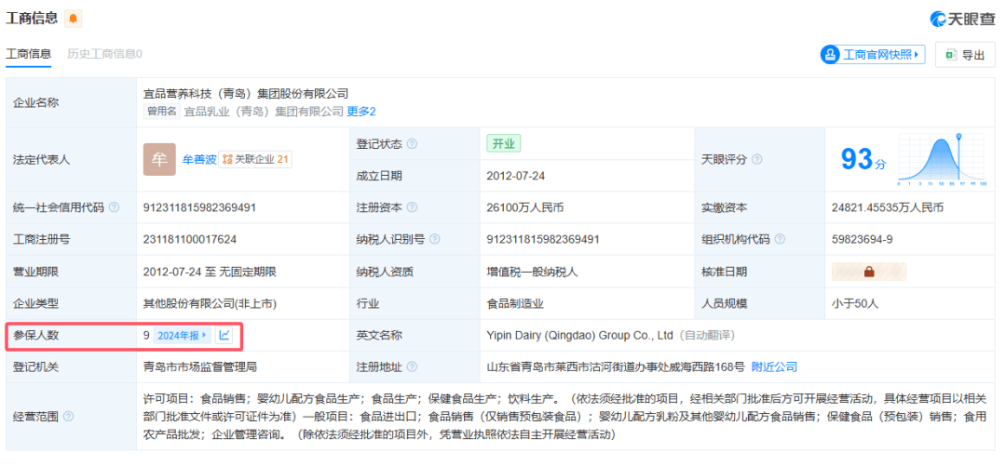Click the 附近公司 link

coord(774,366)
